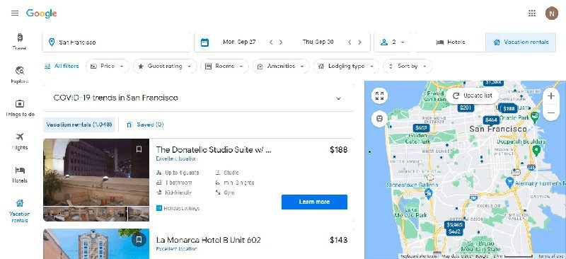This screenshot has height=259, width=566.
Task: Open the Saved (0) tab
Action: coord(145,125)
